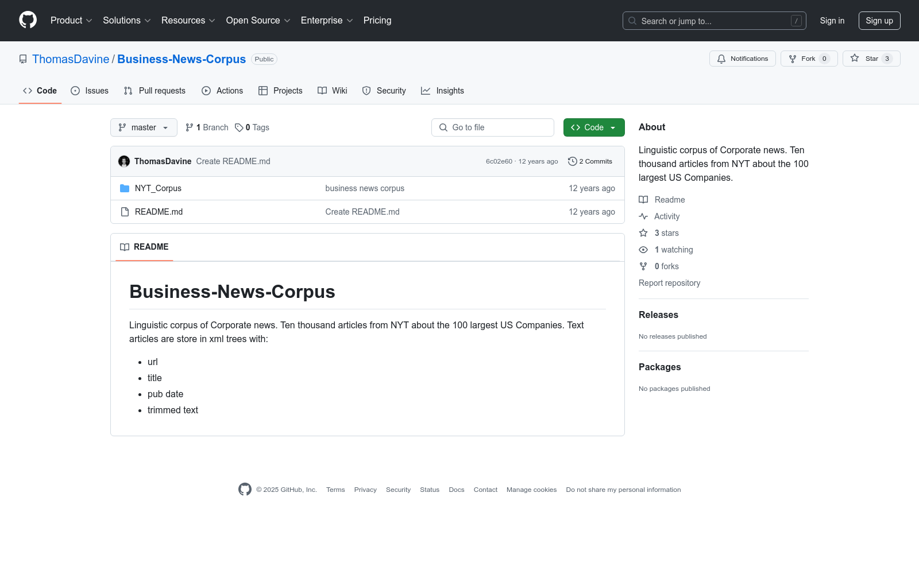
Task: Open the Pull requests tab
Action: coord(155,91)
